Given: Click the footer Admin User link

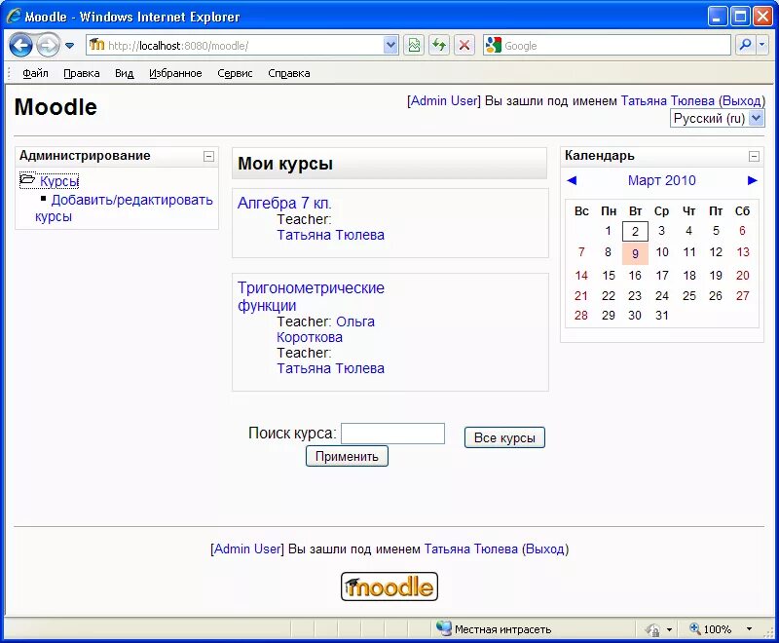Looking at the screenshot, I should [x=247, y=549].
